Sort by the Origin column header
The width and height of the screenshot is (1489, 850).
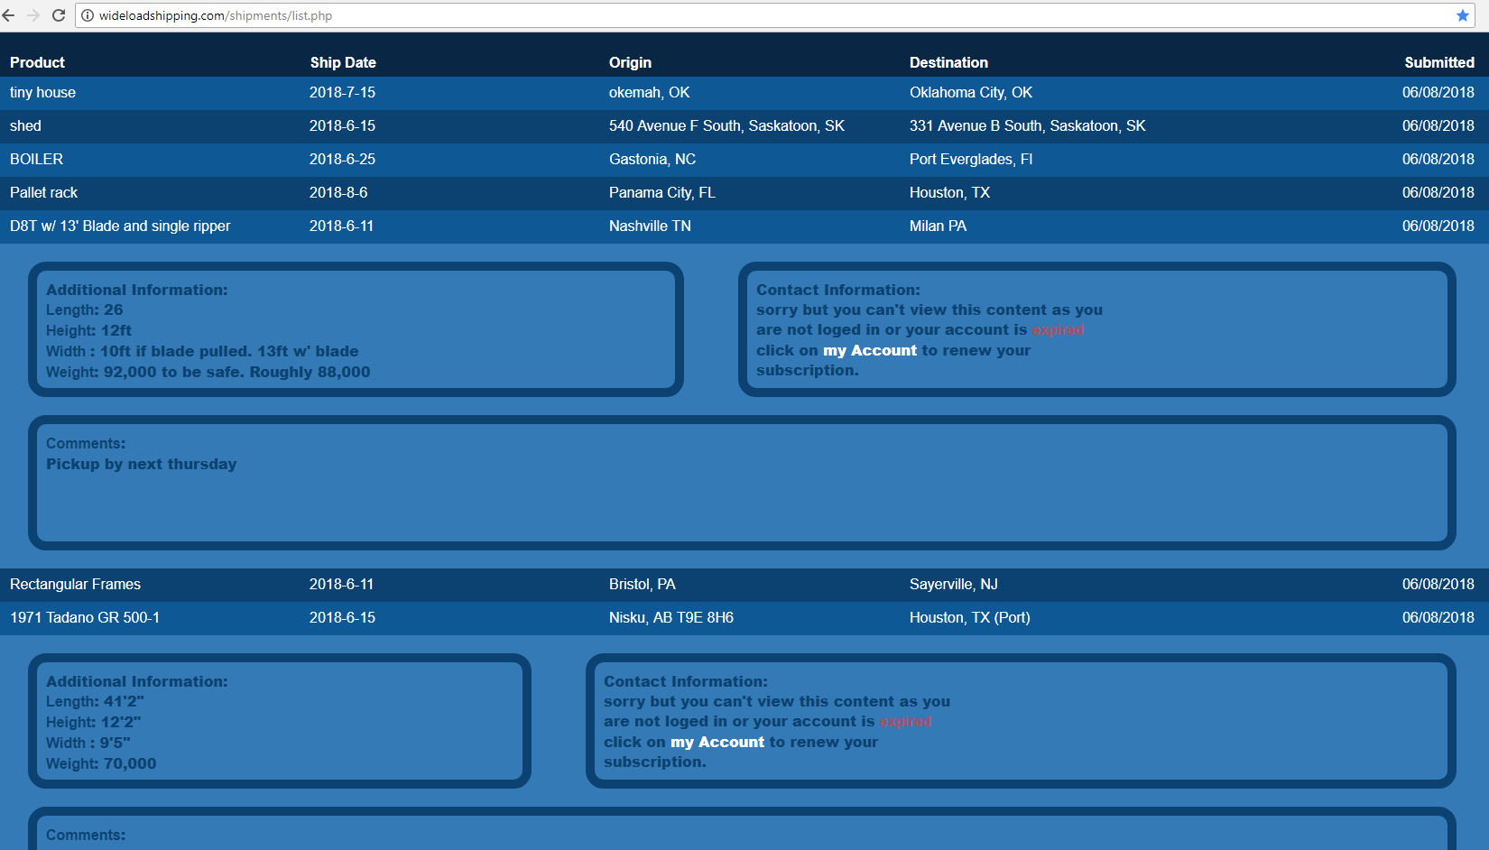pyautogui.click(x=630, y=62)
